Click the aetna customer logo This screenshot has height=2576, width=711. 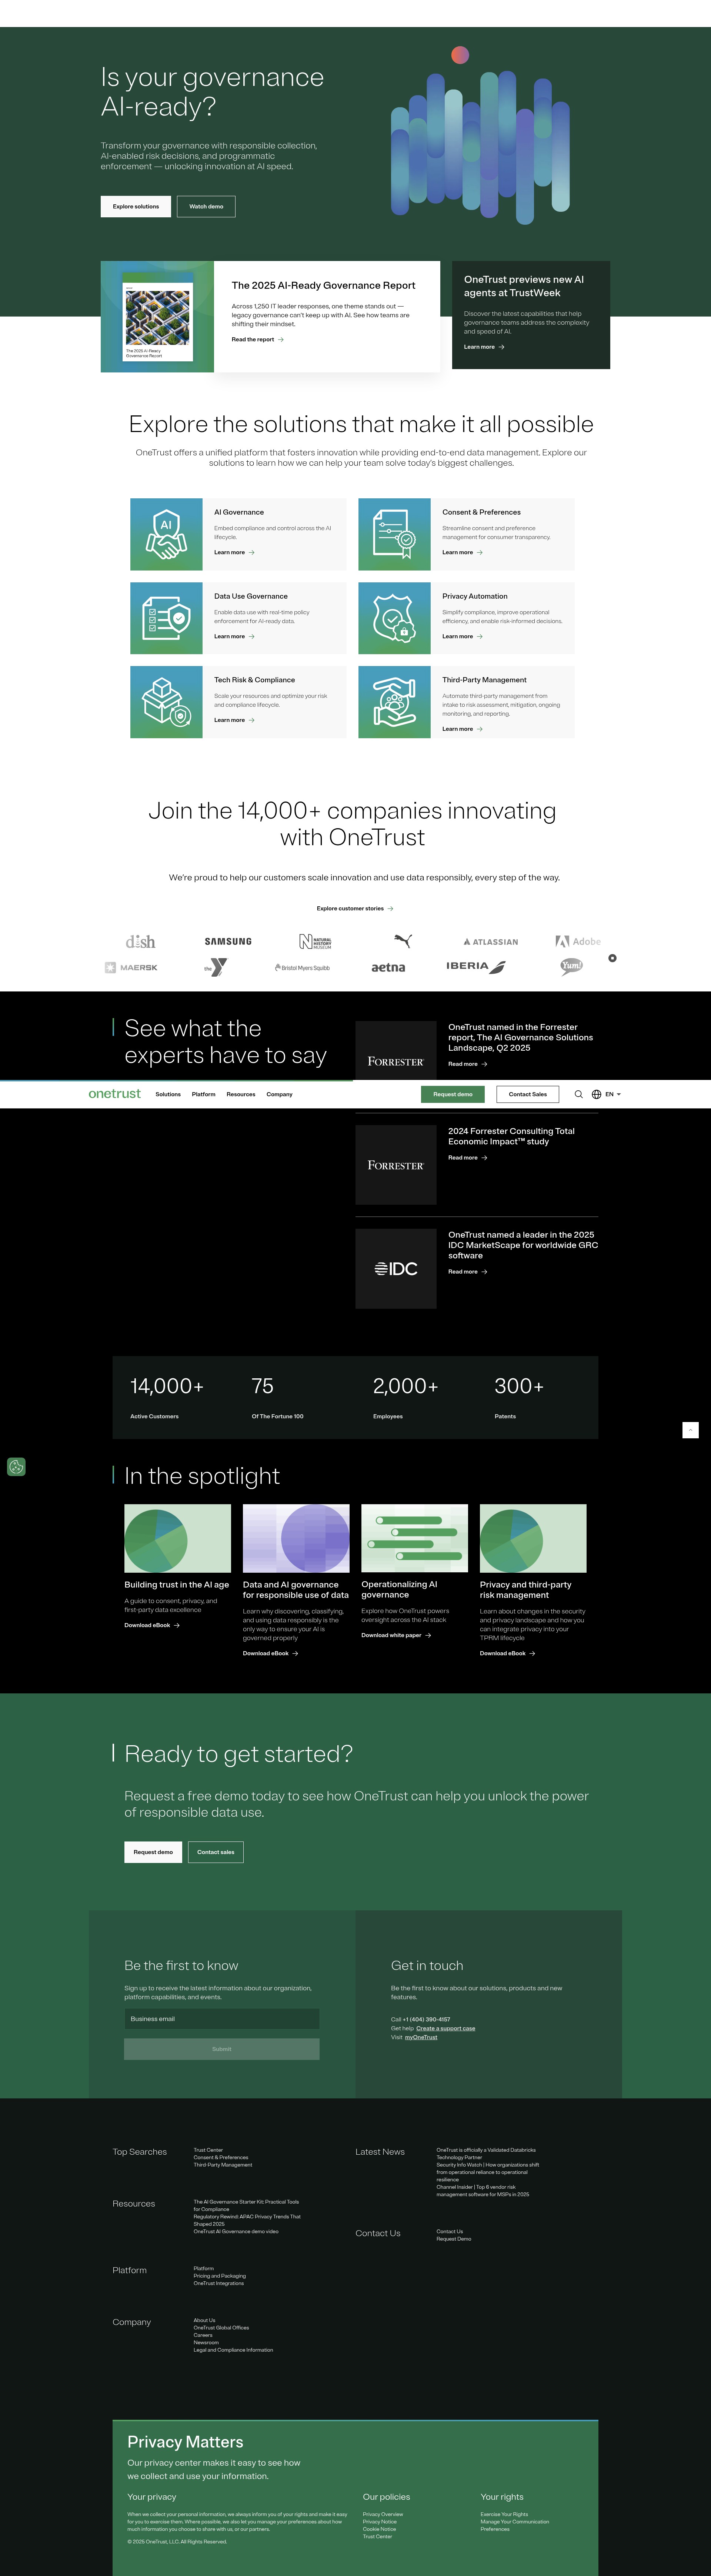coord(388,968)
